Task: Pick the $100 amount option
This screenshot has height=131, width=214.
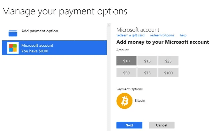Action: coord(168,73)
